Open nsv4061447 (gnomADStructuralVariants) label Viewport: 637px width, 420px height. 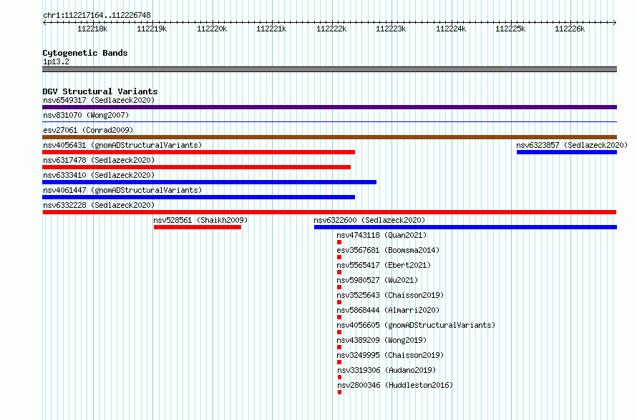coord(122,190)
